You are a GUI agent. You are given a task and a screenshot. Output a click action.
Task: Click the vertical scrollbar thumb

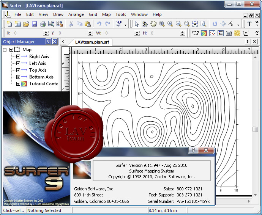[255, 129]
